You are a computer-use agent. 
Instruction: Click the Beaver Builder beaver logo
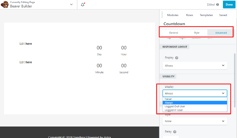(x=4, y=4)
